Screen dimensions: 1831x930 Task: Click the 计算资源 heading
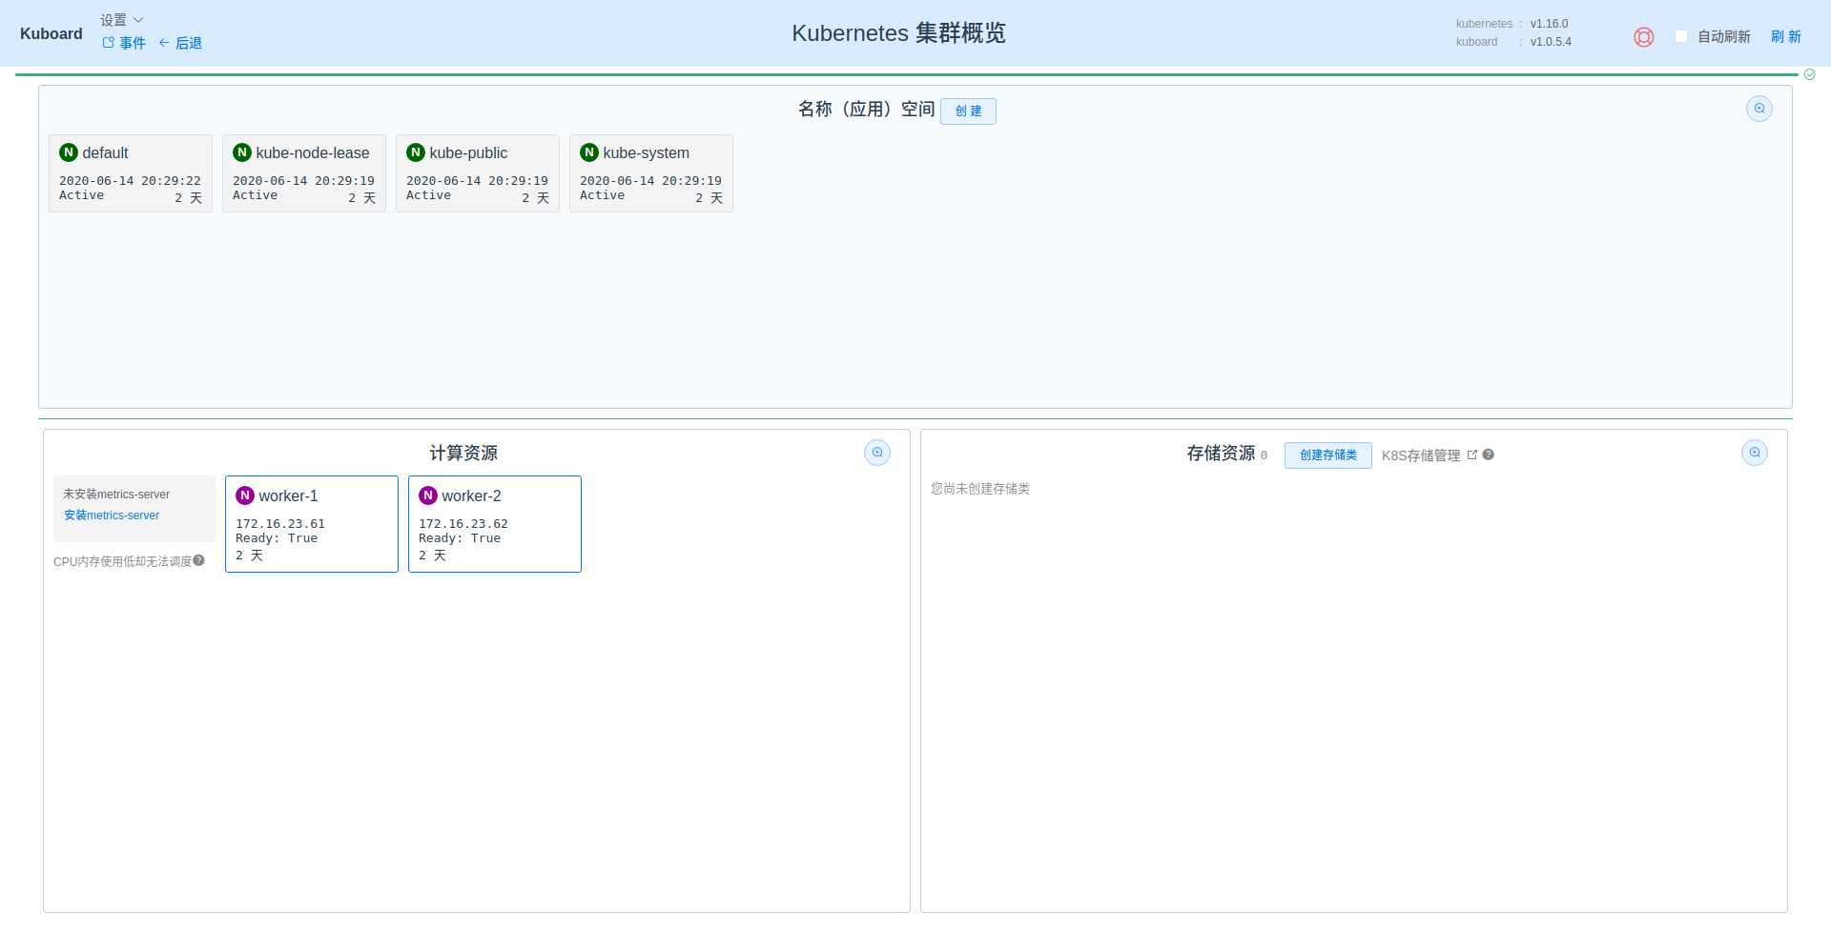click(x=463, y=454)
